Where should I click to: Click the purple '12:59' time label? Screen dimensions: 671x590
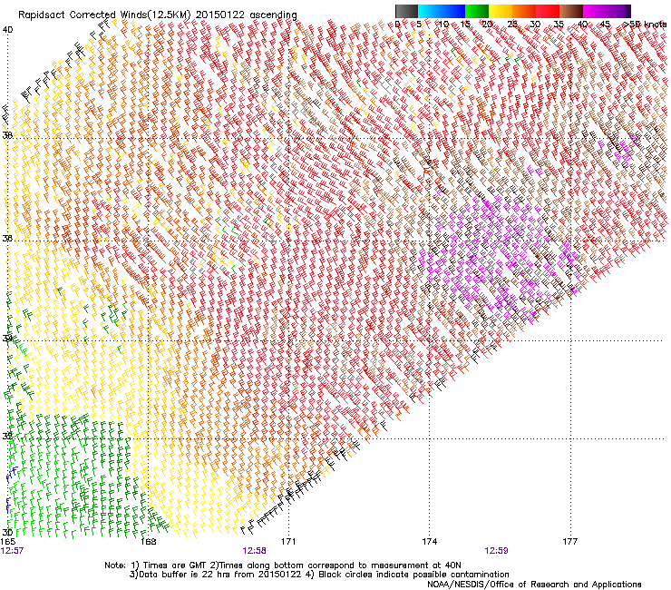click(x=496, y=551)
